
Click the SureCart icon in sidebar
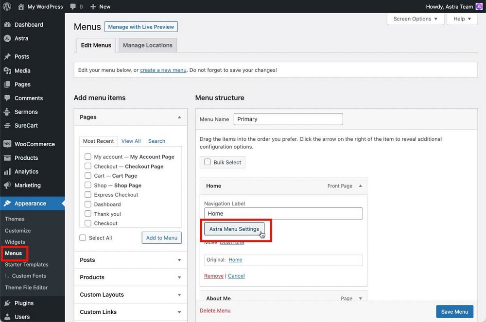click(7, 125)
